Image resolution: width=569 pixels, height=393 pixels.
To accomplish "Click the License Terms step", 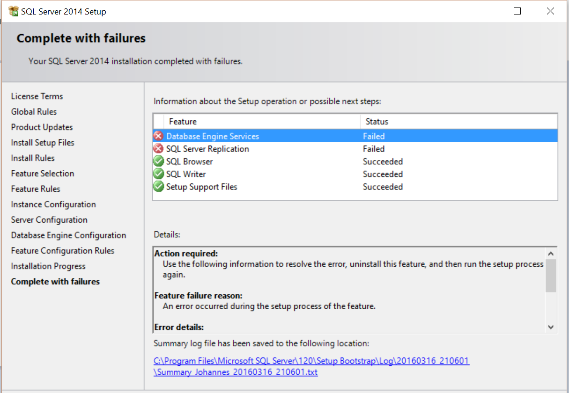I will coord(37,96).
